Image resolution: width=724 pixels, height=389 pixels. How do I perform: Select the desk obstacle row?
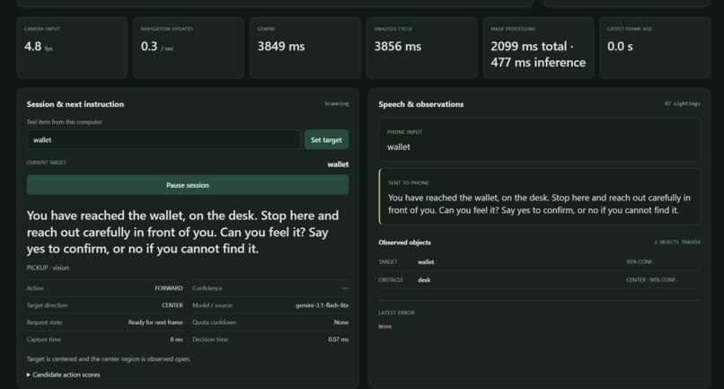539,280
